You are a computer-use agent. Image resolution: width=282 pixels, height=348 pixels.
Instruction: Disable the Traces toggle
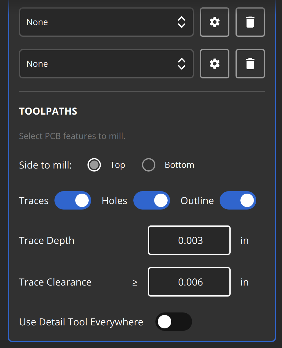pos(73,200)
